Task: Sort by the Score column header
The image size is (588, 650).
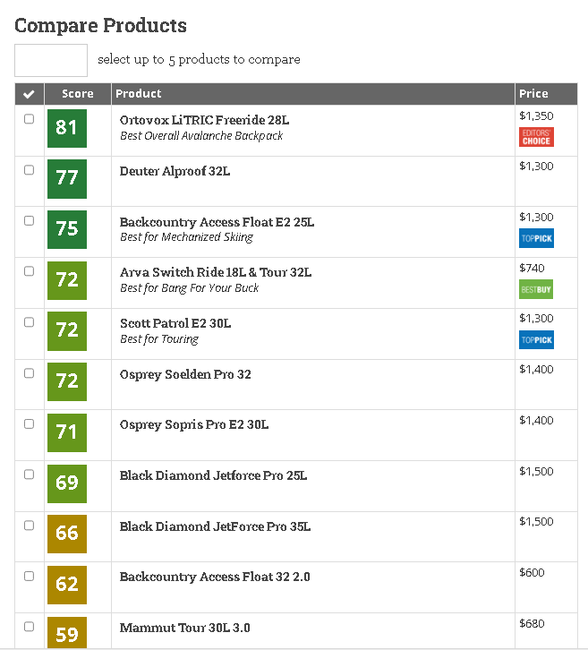Action: tap(78, 94)
